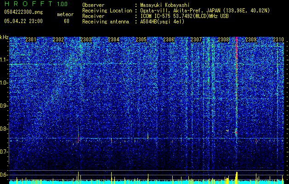
Task: Click the 2302 time marker
Action: point(58,40)
